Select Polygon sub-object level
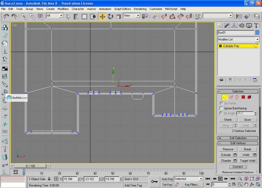Screen dimensions: 262x188 [x=243, y=97]
